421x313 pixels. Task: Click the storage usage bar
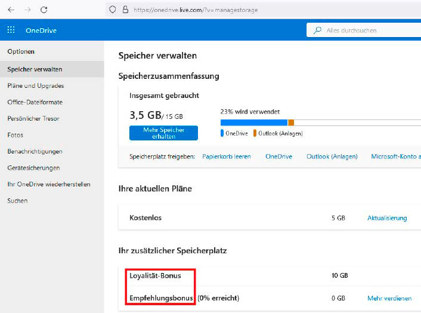(321, 122)
